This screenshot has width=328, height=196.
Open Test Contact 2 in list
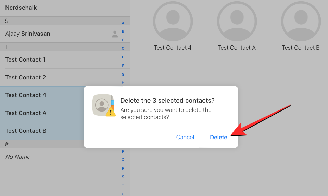[x=26, y=78]
